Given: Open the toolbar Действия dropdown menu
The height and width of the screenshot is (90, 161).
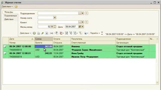Looking at the screenshot, I should [x=25, y=33].
